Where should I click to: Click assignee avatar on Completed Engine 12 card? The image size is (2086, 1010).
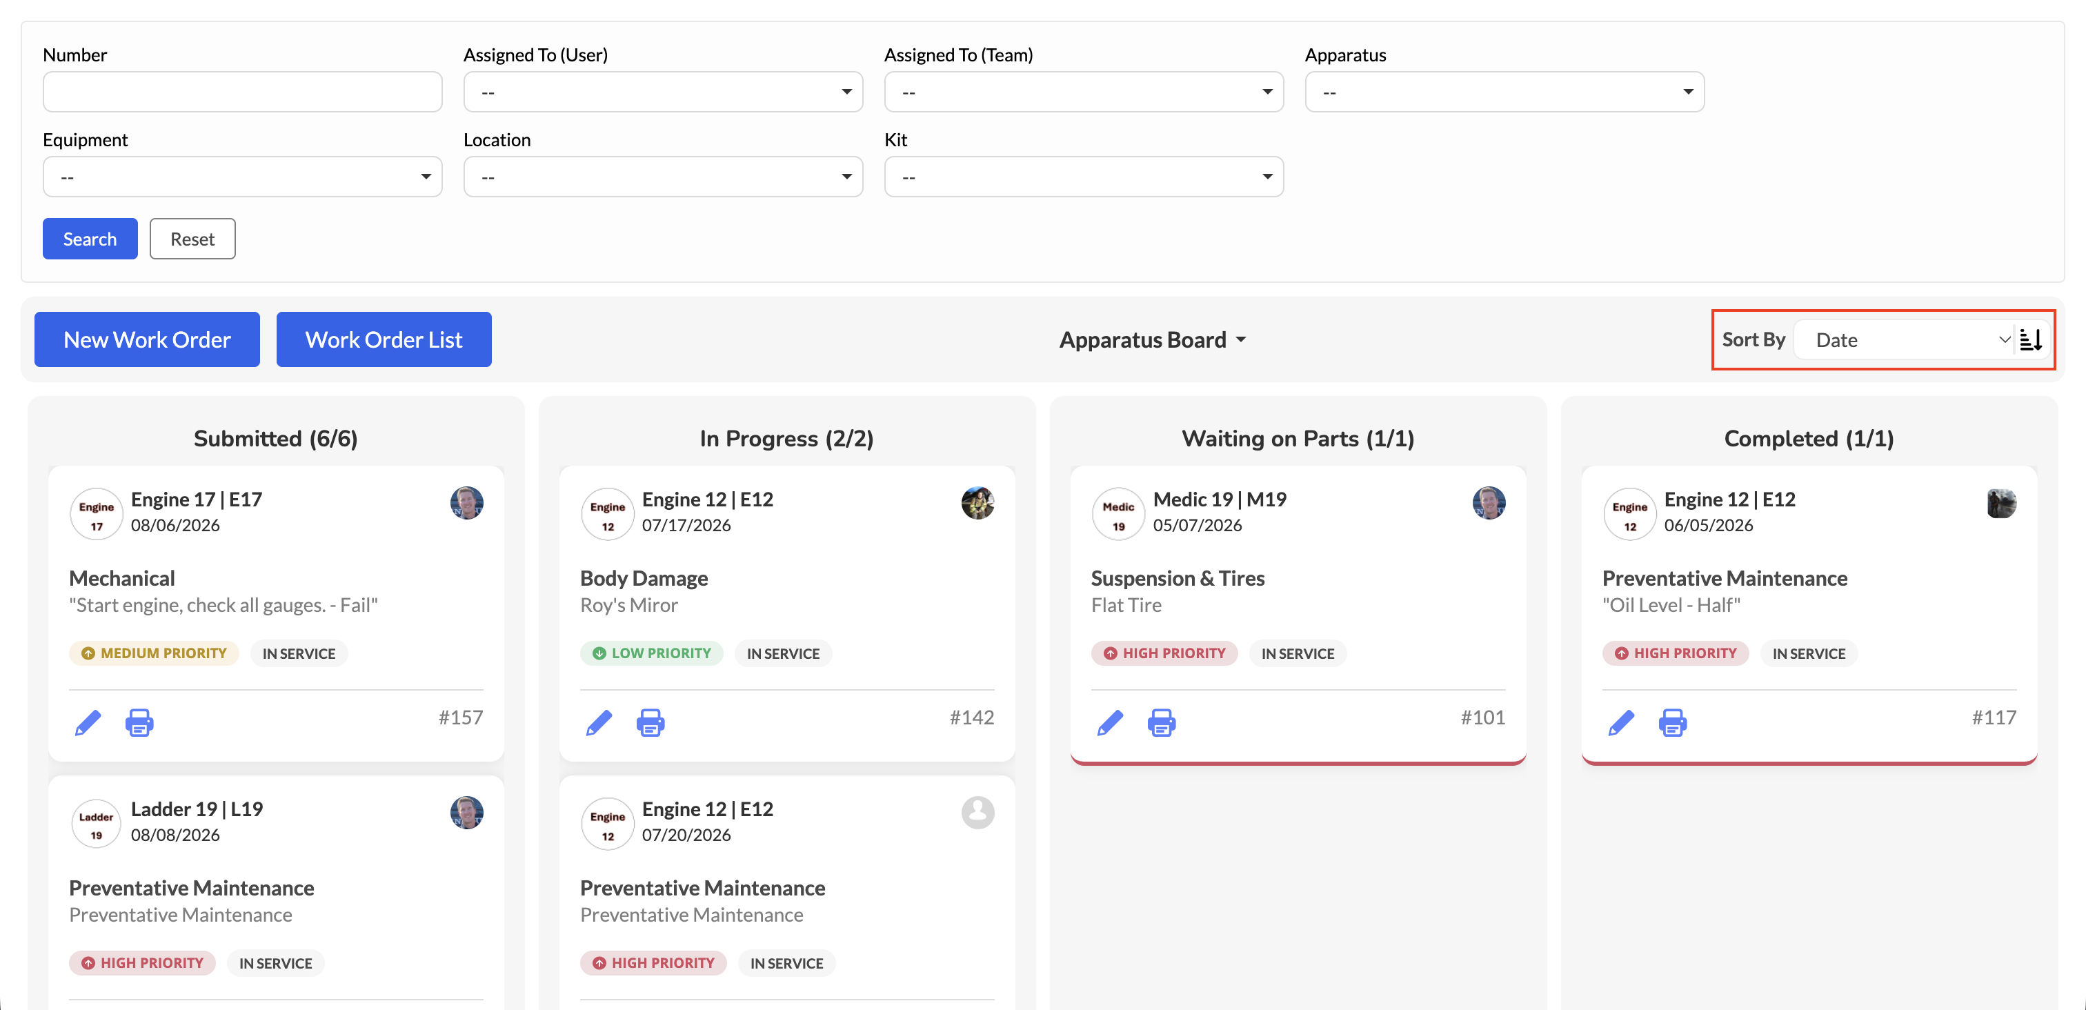[2001, 502]
